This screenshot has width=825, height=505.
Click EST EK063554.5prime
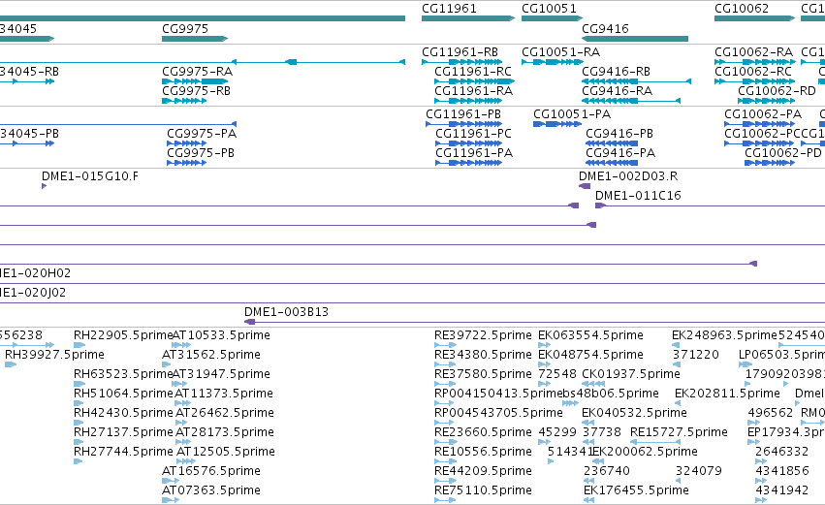(544, 345)
